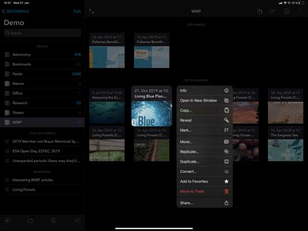308x231 pixels.
Task: Tap the Bookmarks group icon
Action: coord(7,64)
